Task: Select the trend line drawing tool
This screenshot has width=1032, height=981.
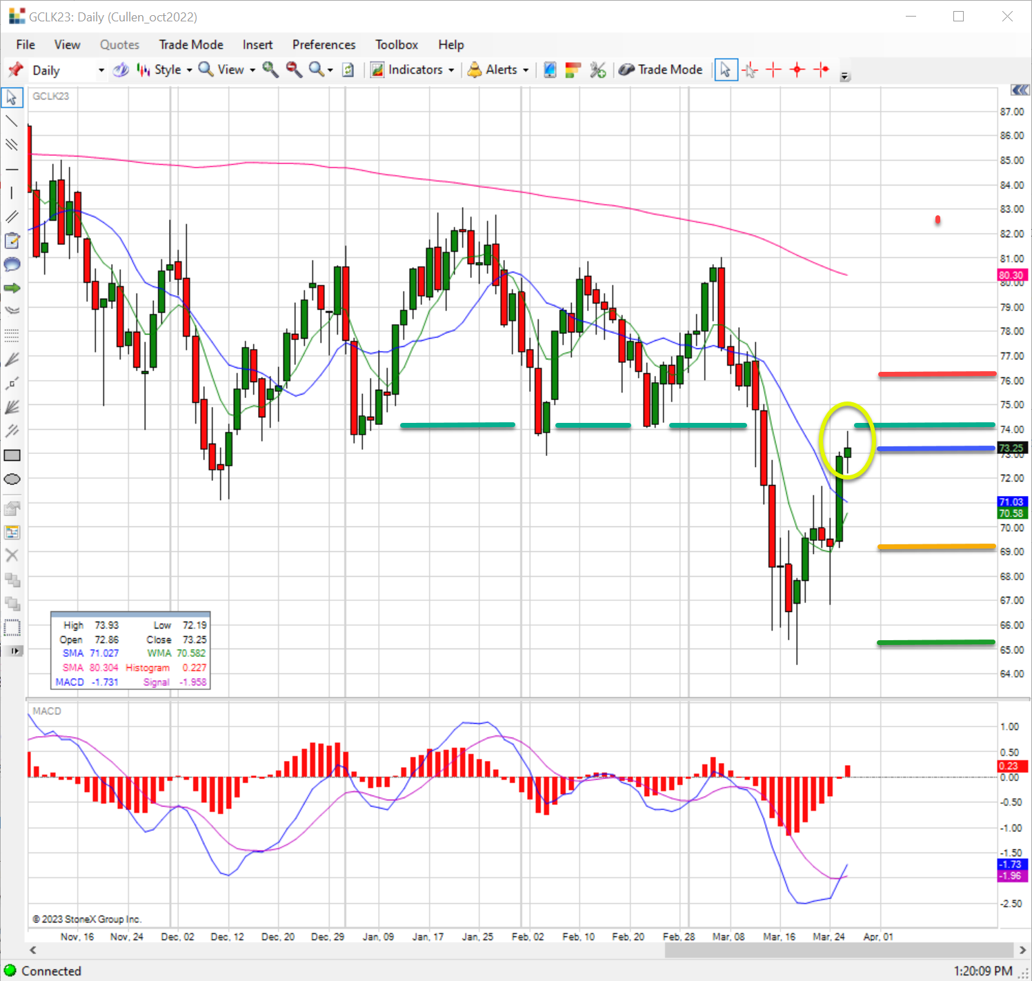Action: [12, 121]
